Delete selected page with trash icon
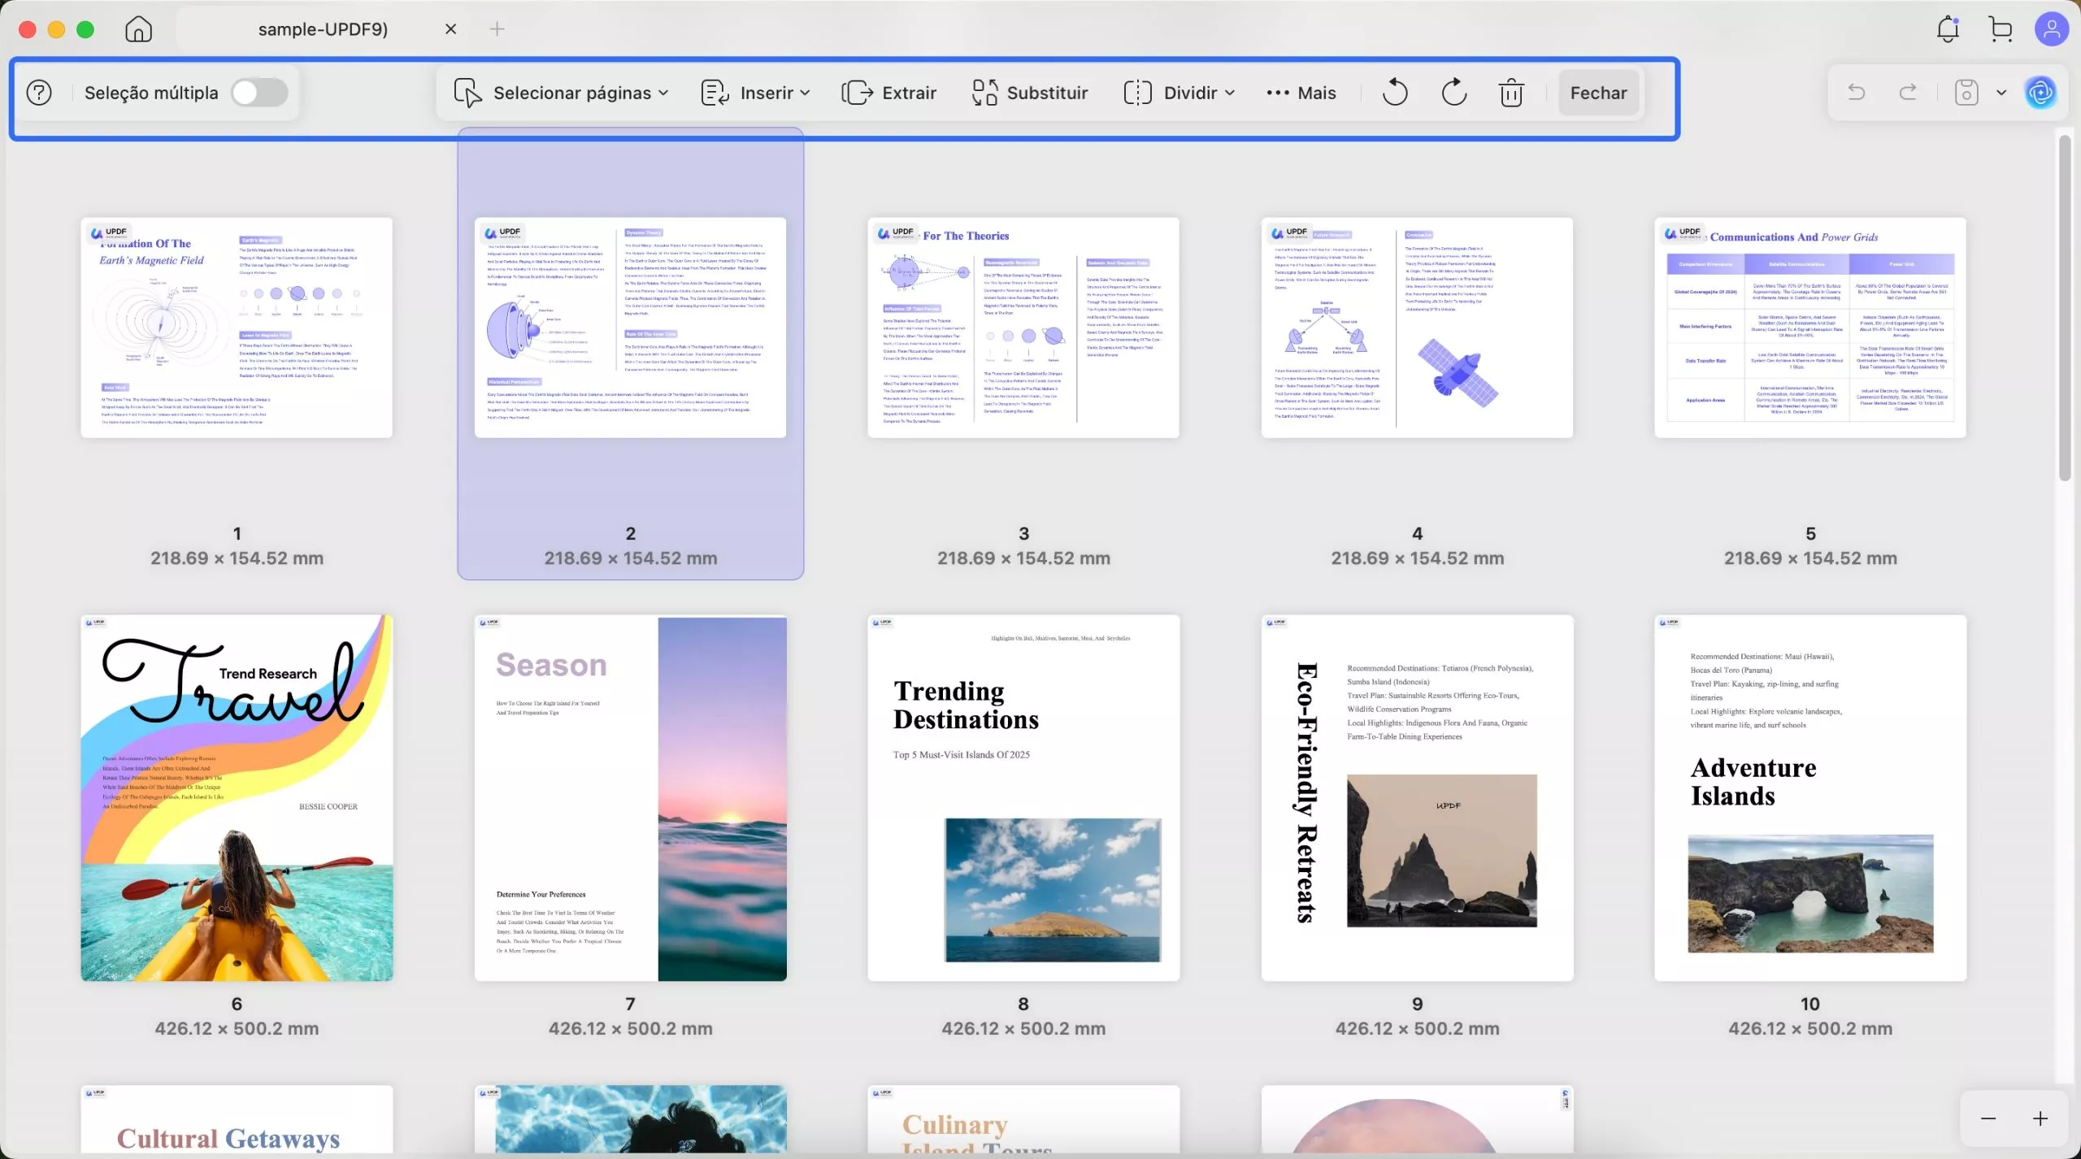The height and width of the screenshot is (1159, 2081). point(1511,93)
